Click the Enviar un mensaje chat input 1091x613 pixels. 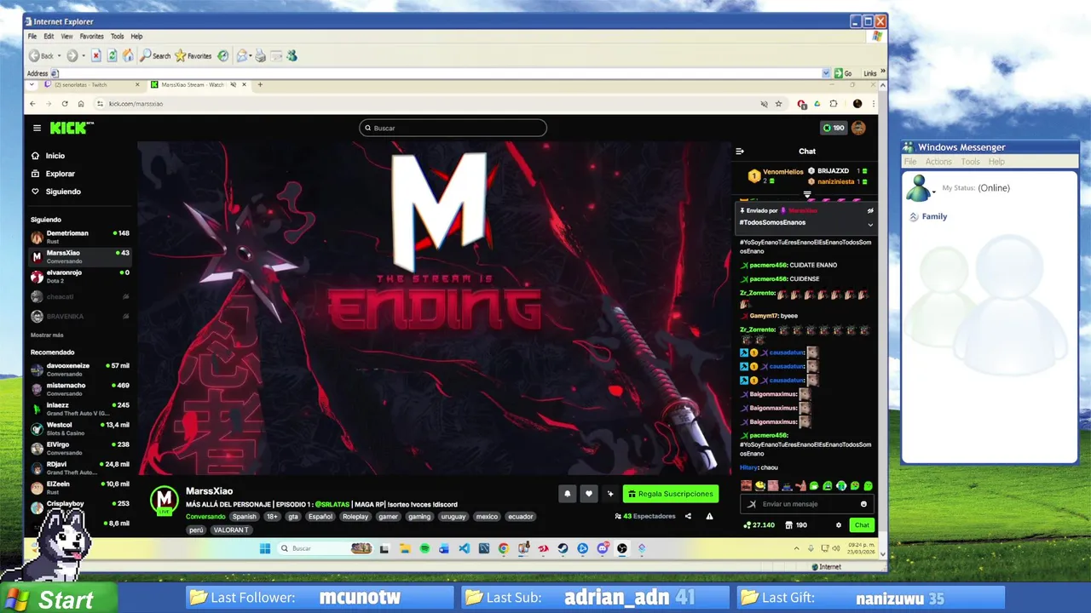[805, 504]
